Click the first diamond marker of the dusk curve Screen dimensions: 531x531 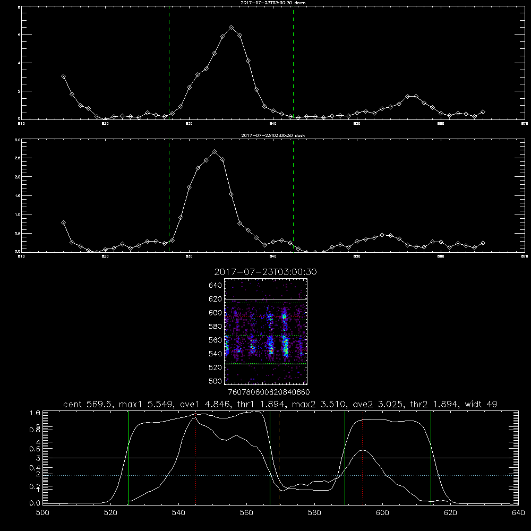[x=63, y=223]
